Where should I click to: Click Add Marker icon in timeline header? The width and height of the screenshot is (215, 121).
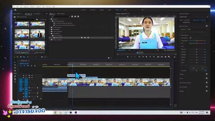point(31,66)
